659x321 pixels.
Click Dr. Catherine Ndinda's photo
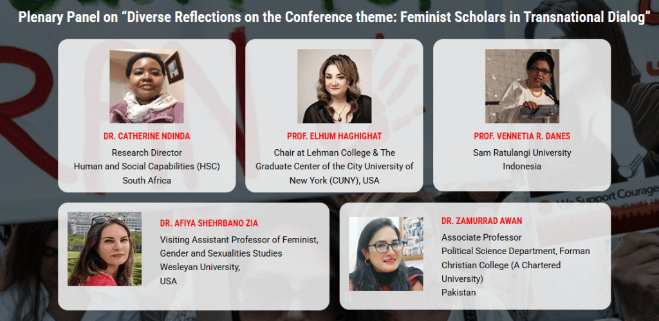146,86
